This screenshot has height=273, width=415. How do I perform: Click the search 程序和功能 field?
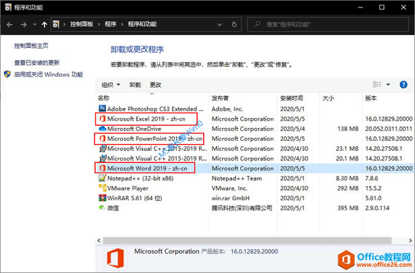point(328,24)
